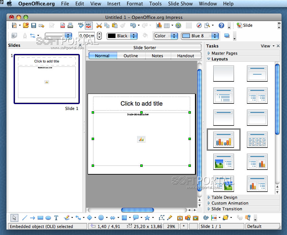Open OpenOffice Help question icon
Viewport: 287px width, 235px height.
click(221, 25)
